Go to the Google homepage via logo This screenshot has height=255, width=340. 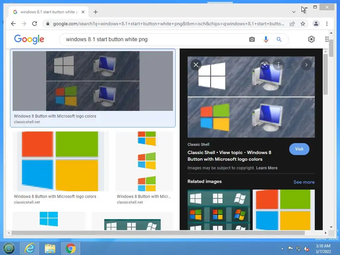pyautogui.click(x=29, y=39)
